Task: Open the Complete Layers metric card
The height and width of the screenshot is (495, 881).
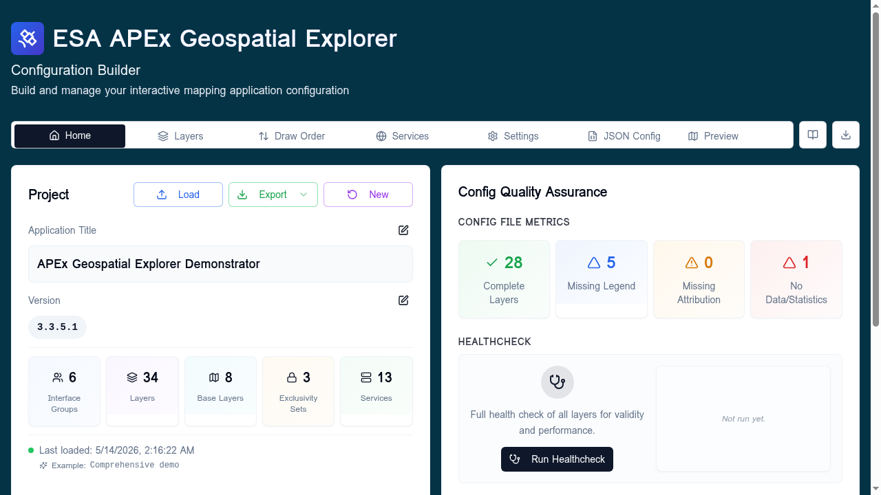Action: [504, 279]
